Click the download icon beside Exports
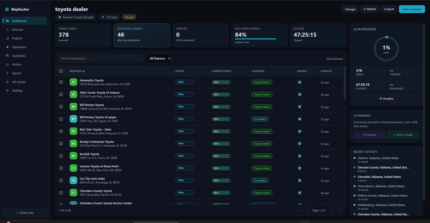430x223 pixels. [x=7, y=73]
